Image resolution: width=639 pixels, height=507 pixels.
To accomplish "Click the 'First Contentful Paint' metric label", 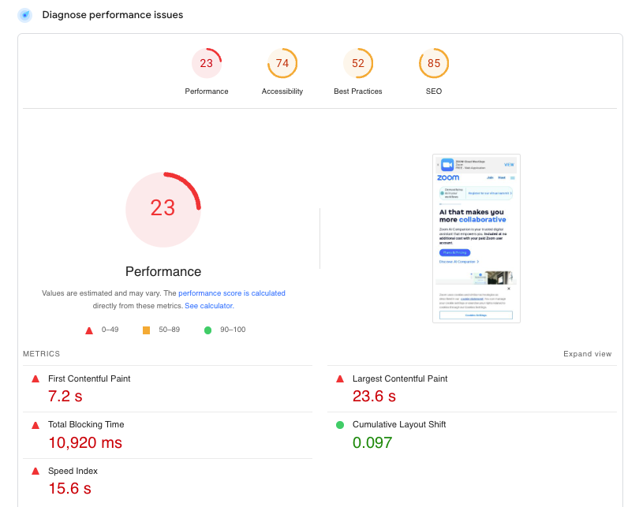I will (89, 378).
